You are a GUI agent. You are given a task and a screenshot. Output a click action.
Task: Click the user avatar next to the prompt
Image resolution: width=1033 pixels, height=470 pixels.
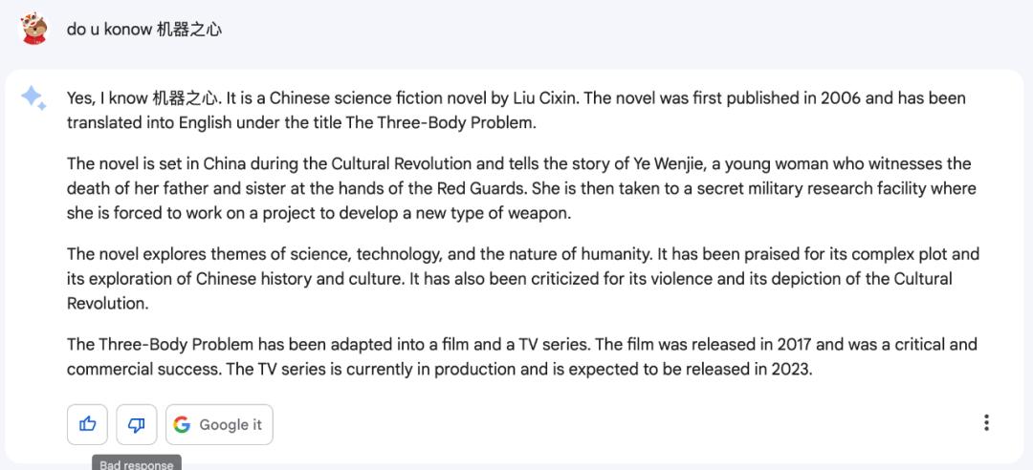[34, 29]
